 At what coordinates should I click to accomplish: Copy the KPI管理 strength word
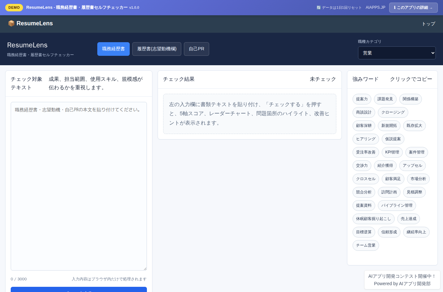click(x=392, y=152)
